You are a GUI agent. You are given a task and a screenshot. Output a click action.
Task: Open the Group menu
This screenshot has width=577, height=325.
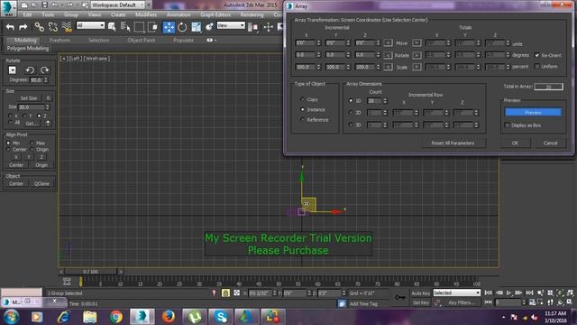(71, 14)
